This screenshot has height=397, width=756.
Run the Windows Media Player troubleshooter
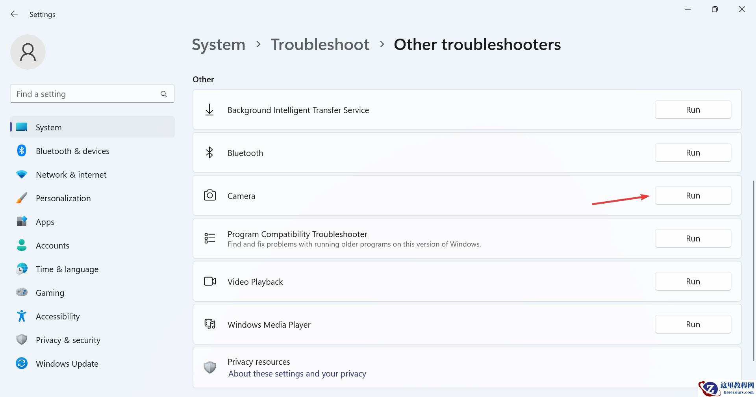[x=693, y=325]
